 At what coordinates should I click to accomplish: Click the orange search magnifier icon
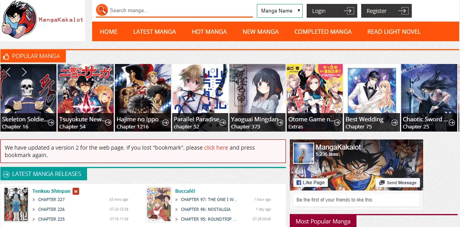102,10
